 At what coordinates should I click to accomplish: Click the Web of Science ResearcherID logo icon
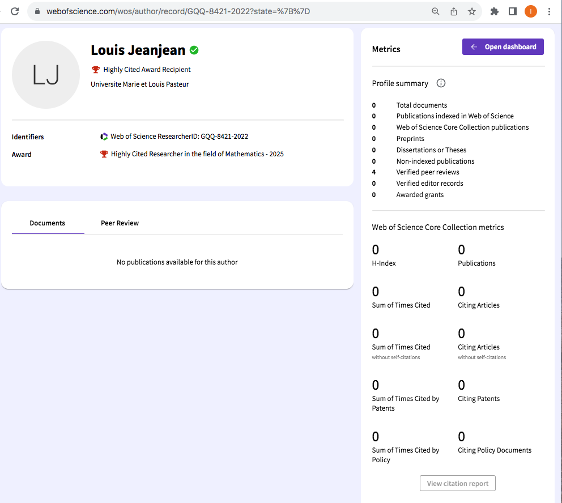pyautogui.click(x=104, y=137)
